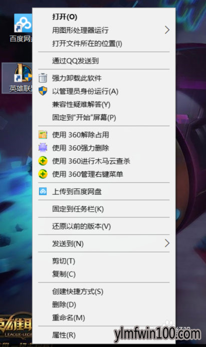
Task: Click the purple 360强力删除 icon
Action: coord(43,148)
